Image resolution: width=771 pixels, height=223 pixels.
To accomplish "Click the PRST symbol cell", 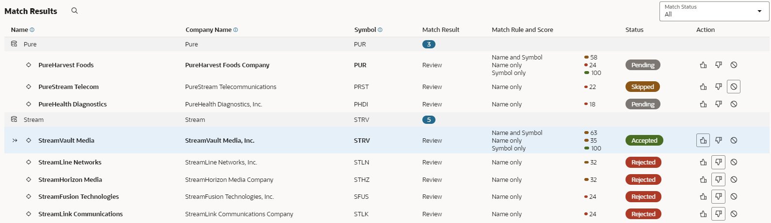I will click(x=361, y=87).
